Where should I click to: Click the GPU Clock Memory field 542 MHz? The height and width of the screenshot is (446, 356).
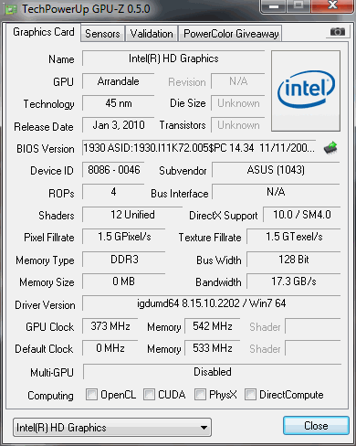point(213,326)
